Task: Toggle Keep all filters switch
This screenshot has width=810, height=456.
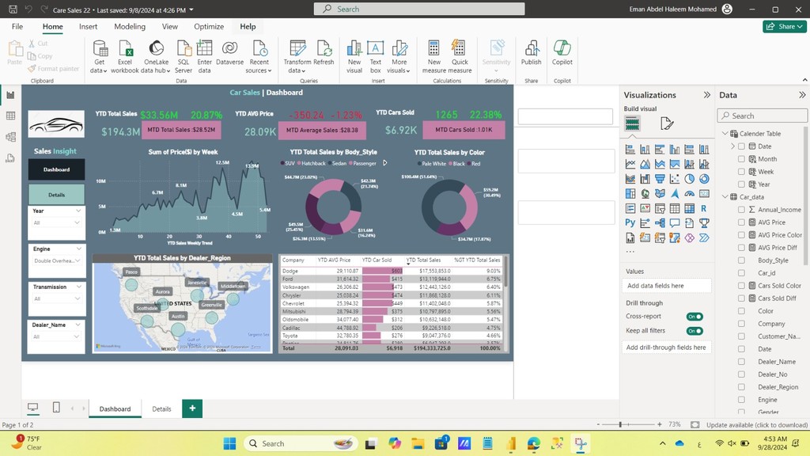Action: coord(695,331)
